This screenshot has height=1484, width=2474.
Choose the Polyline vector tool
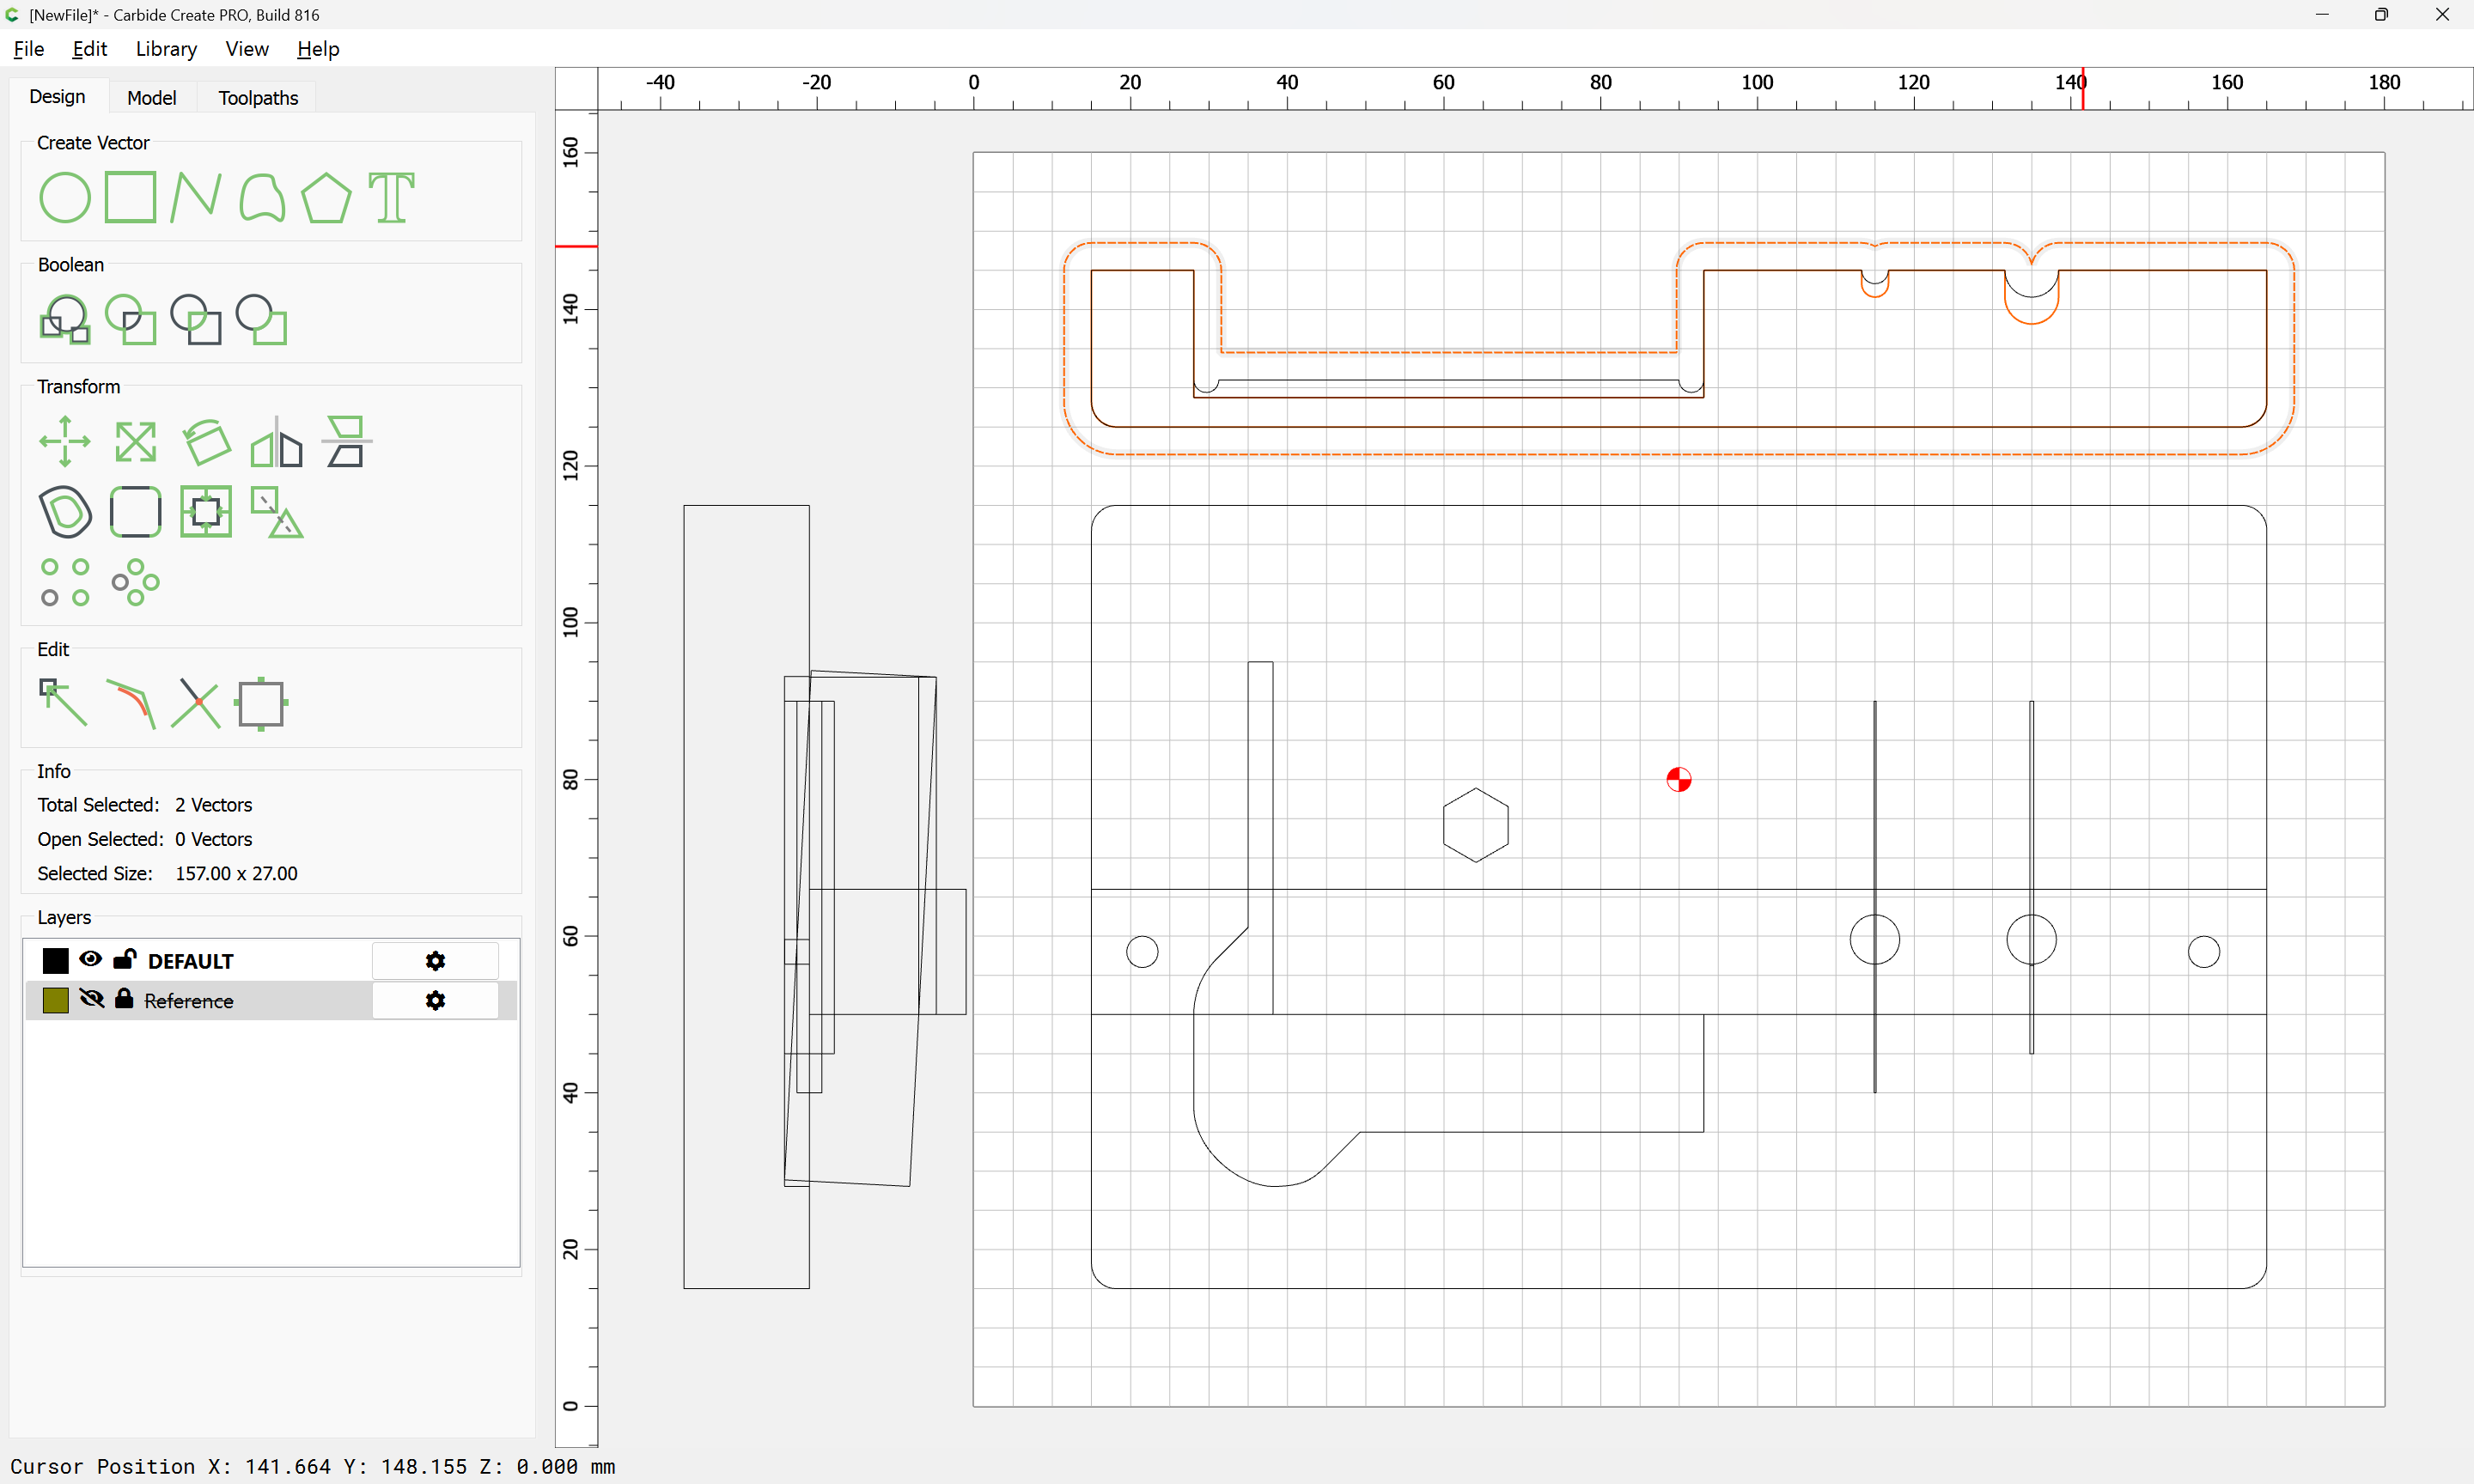coord(195,197)
